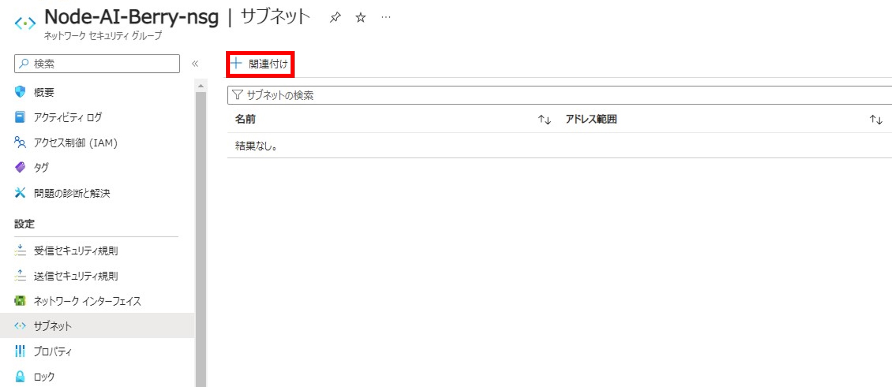
Task: Pin the blade using the pin icon
Action: tap(335, 17)
